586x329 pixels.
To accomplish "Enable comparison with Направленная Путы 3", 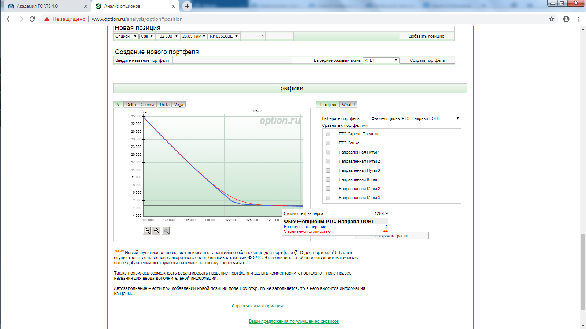I will 328,170.
